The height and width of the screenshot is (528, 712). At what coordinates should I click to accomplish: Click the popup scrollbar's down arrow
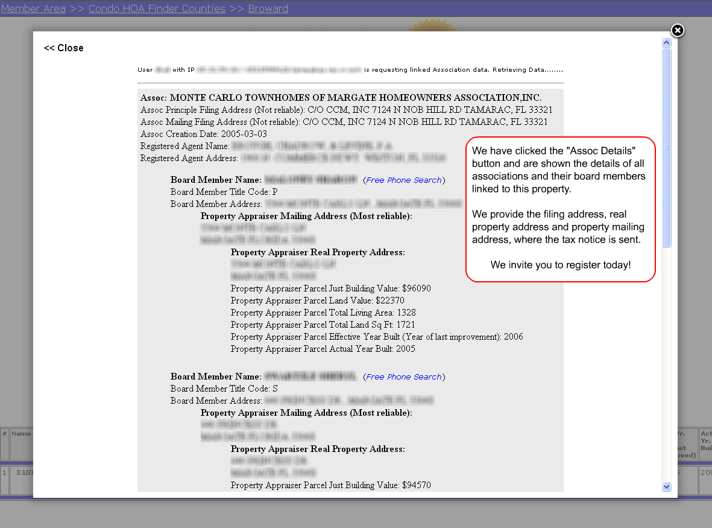(666, 486)
